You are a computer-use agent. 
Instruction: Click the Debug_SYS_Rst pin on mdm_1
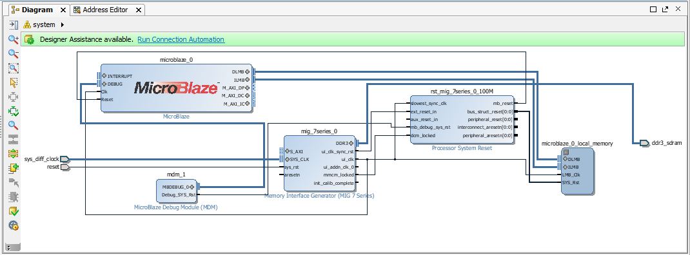click(x=178, y=194)
